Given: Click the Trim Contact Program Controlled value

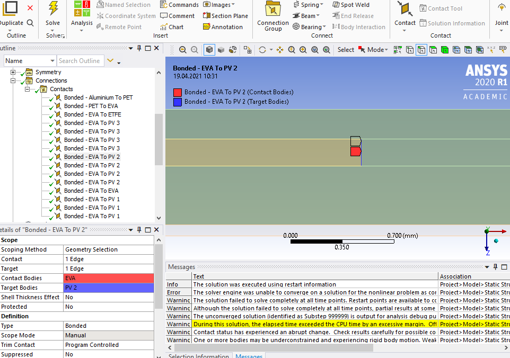Looking at the screenshot, I should pyautogui.click(x=108, y=345).
